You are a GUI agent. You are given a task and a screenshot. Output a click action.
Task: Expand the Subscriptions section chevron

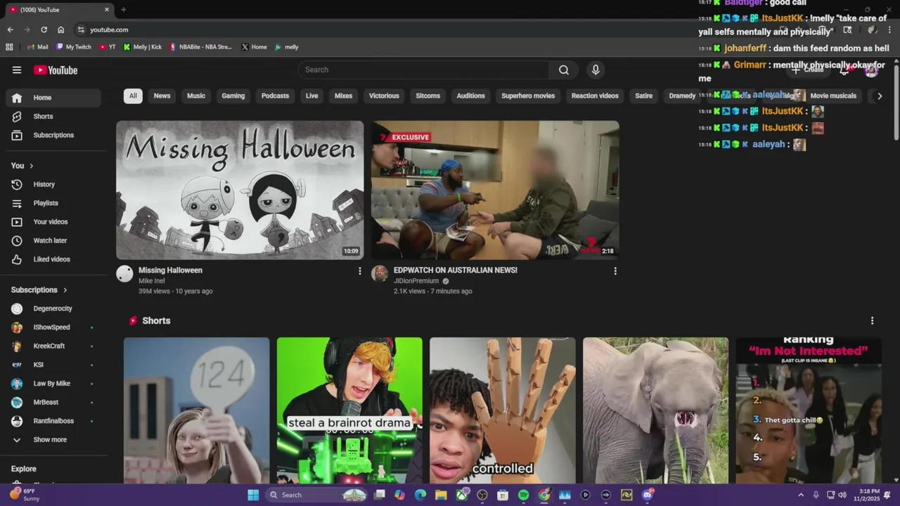65,290
